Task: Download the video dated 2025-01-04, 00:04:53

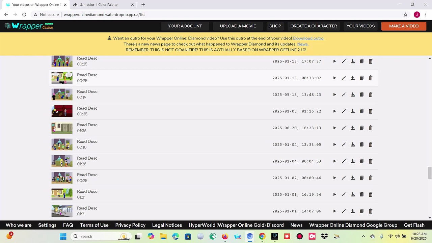Action: coord(353,161)
